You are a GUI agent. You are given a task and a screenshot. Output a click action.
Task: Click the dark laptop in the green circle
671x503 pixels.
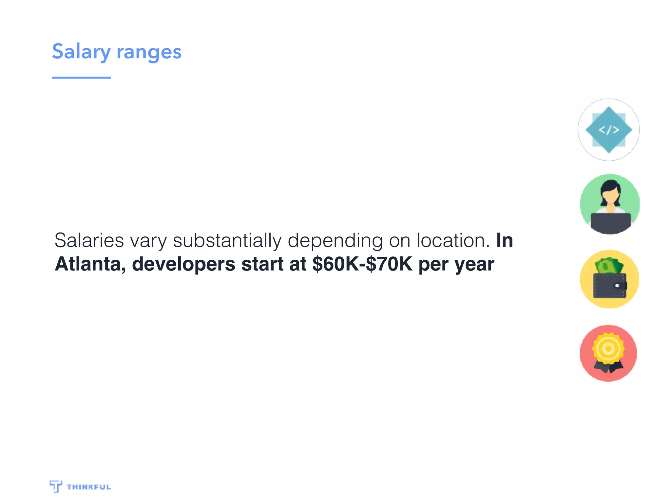pos(610,223)
